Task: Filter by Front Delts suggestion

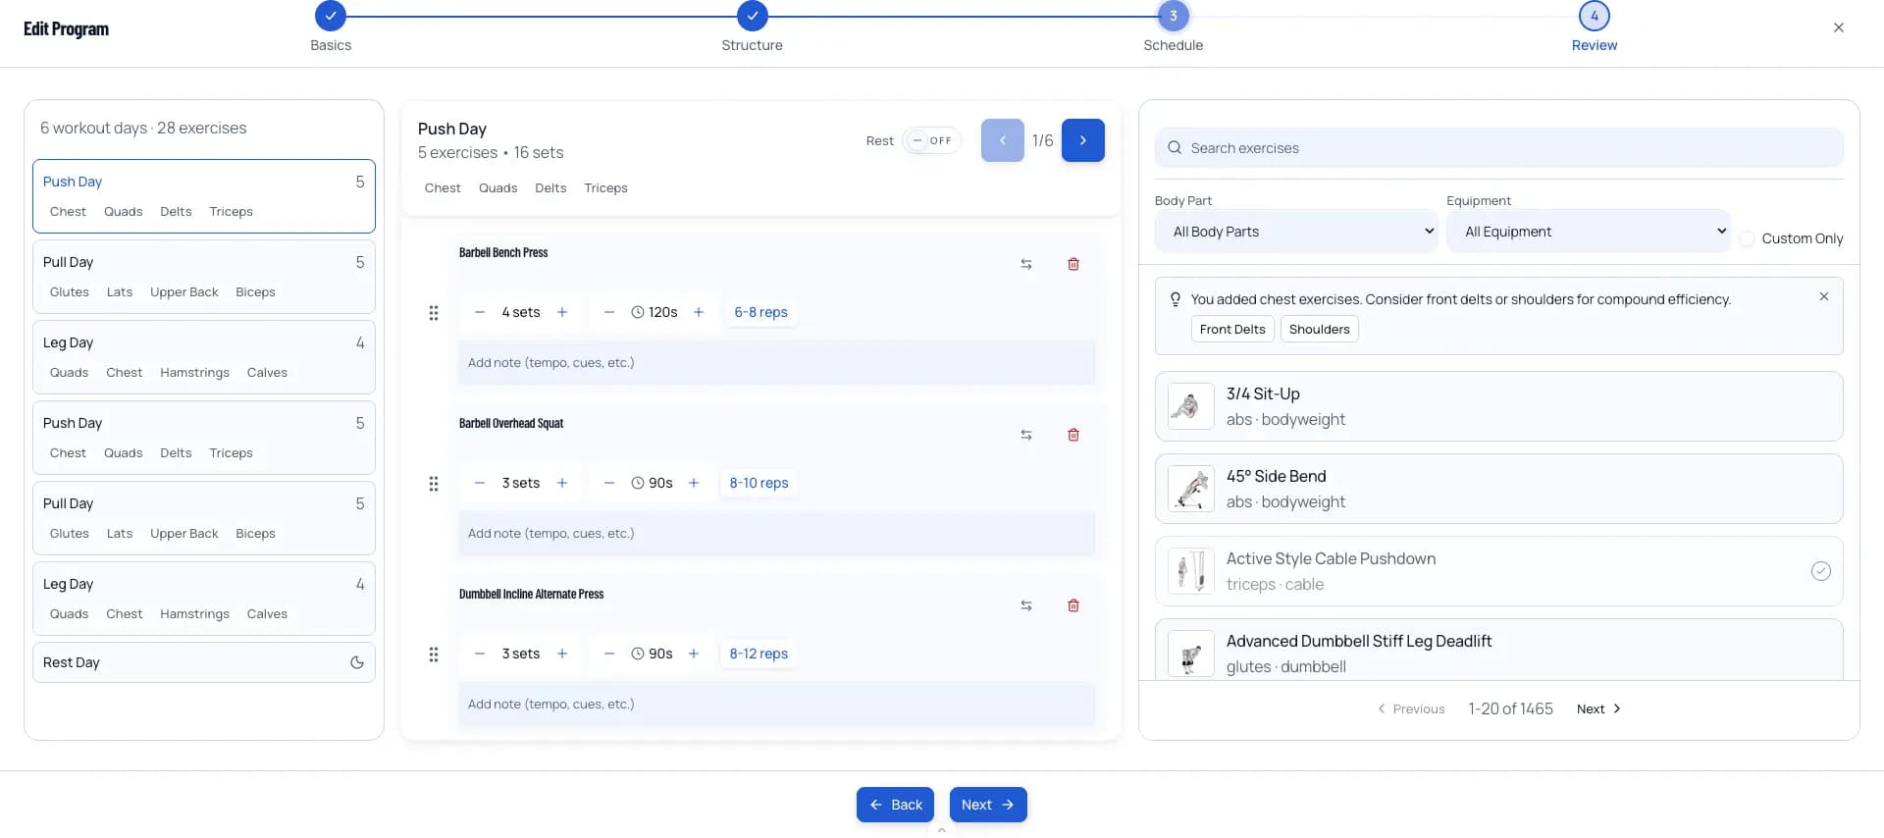Action: (1232, 330)
